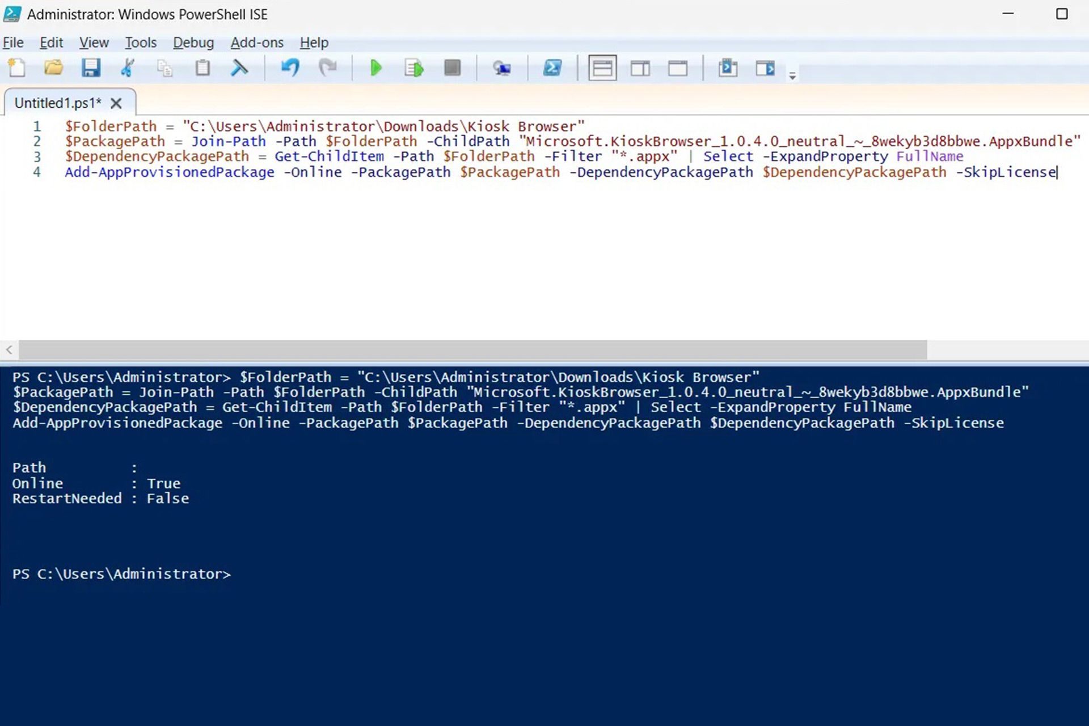
Task: Click the RestartNeeded : False output line
Action: [100, 499]
